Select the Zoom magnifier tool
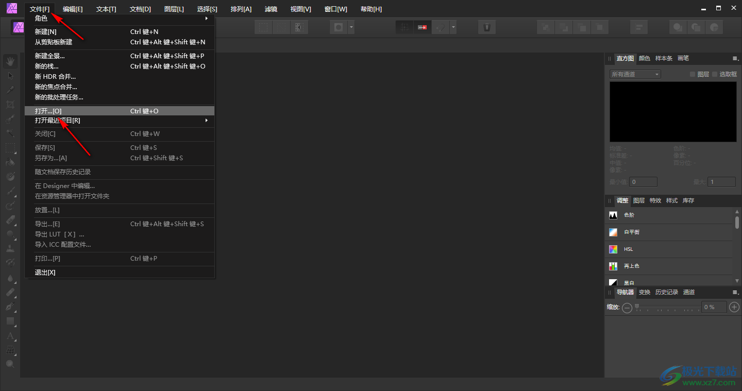 (x=10, y=364)
